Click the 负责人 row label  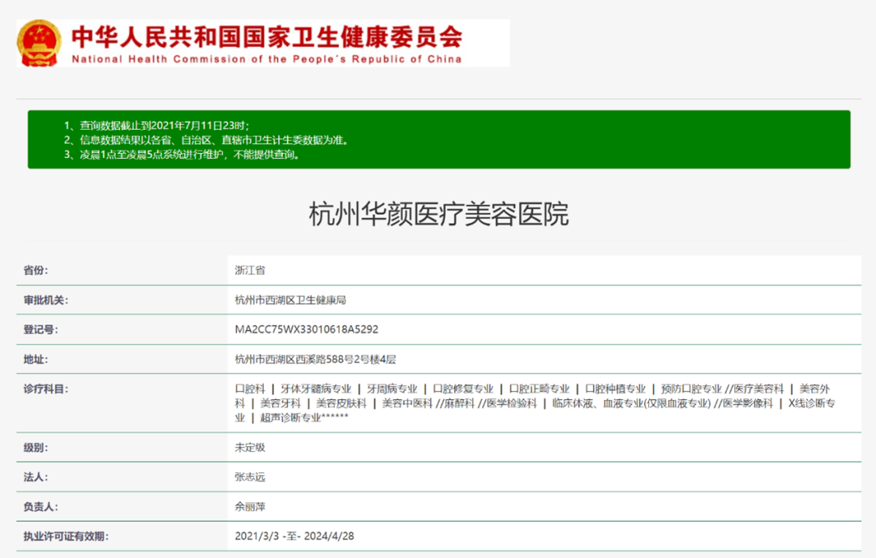41,507
